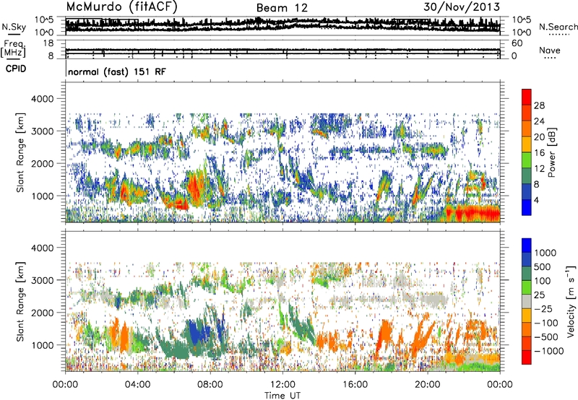The image size is (578, 400).
Task: Click the grey band of the velocity colorbar
Action: click(527, 302)
